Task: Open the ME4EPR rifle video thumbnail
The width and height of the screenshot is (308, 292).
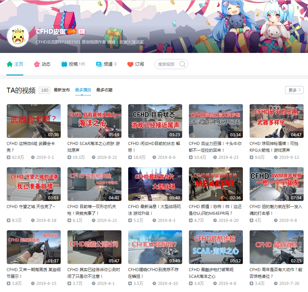Action: [x=216, y=184]
